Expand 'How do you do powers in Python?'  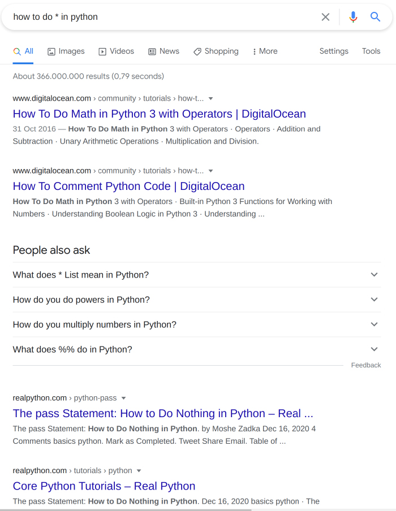point(197,300)
